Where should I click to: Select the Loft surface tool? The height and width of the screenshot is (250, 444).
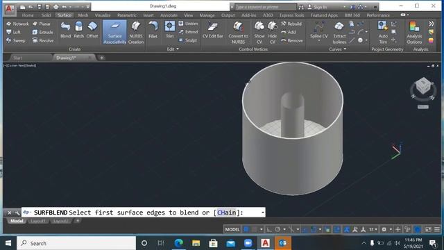[x=14, y=32]
